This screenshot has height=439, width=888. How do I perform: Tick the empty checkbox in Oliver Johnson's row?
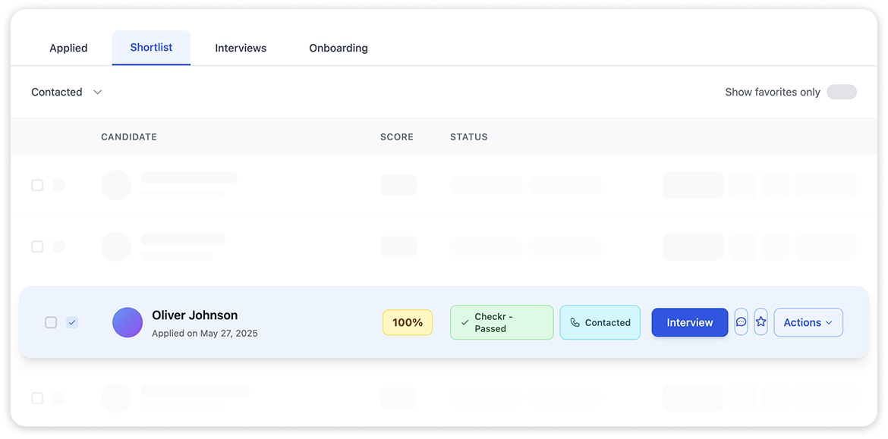51,322
